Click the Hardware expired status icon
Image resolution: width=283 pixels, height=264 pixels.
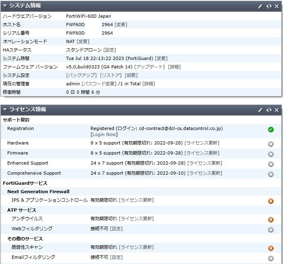tap(271, 144)
